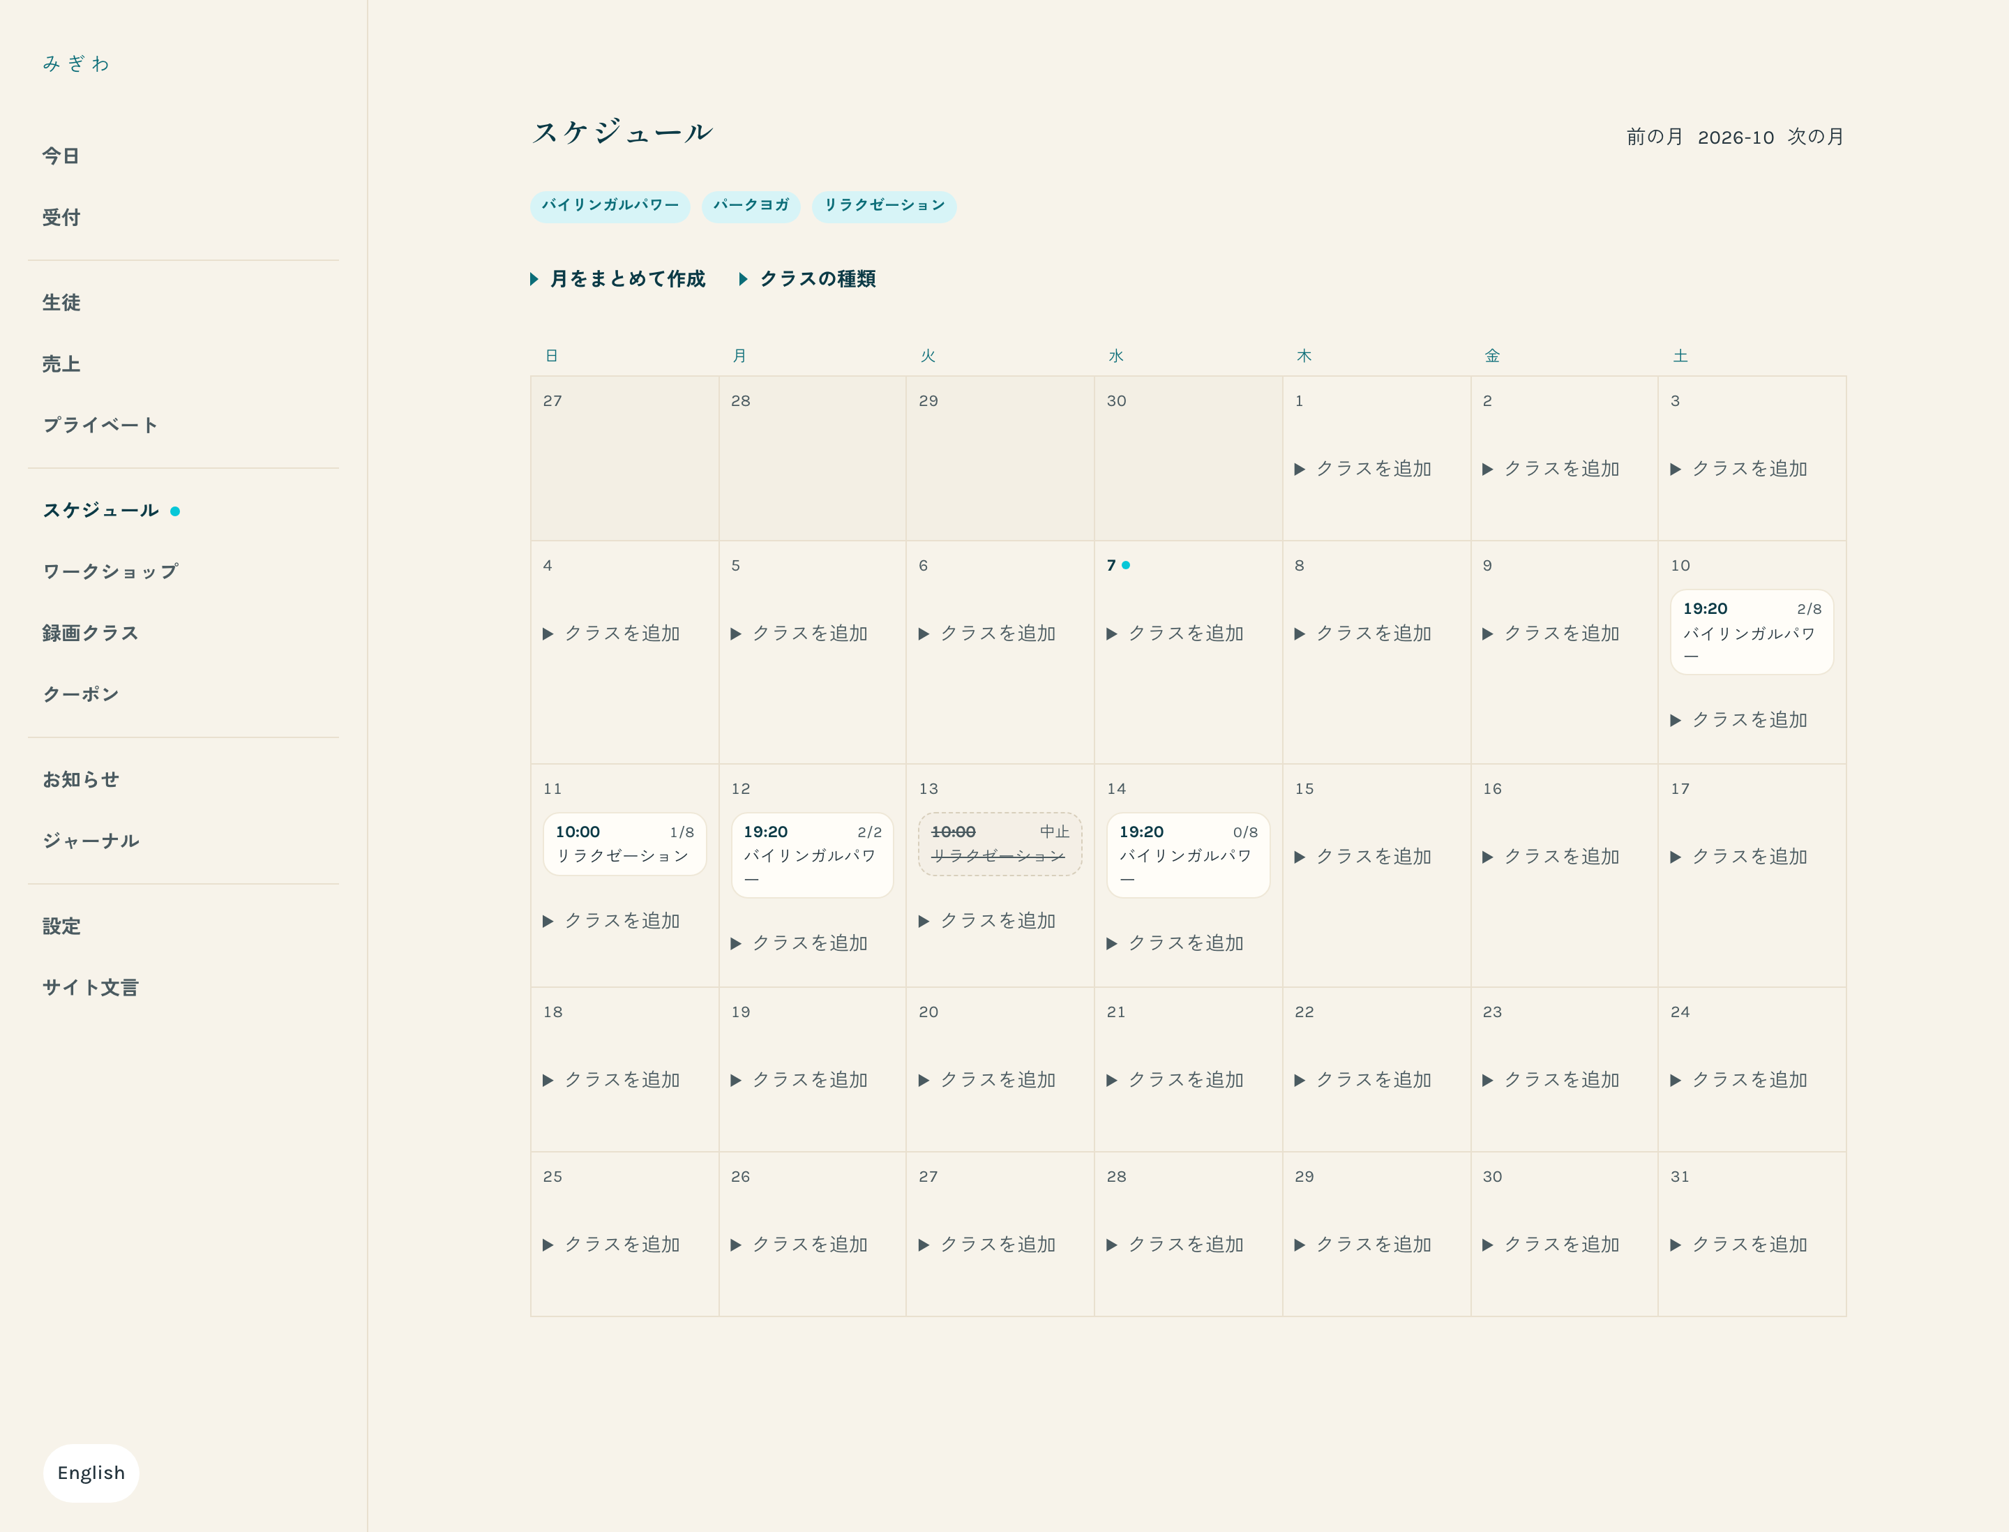This screenshot has height=1532, width=2009.
Task: Expand クラスを追加 on October 1
Action: click(x=1363, y=469)
